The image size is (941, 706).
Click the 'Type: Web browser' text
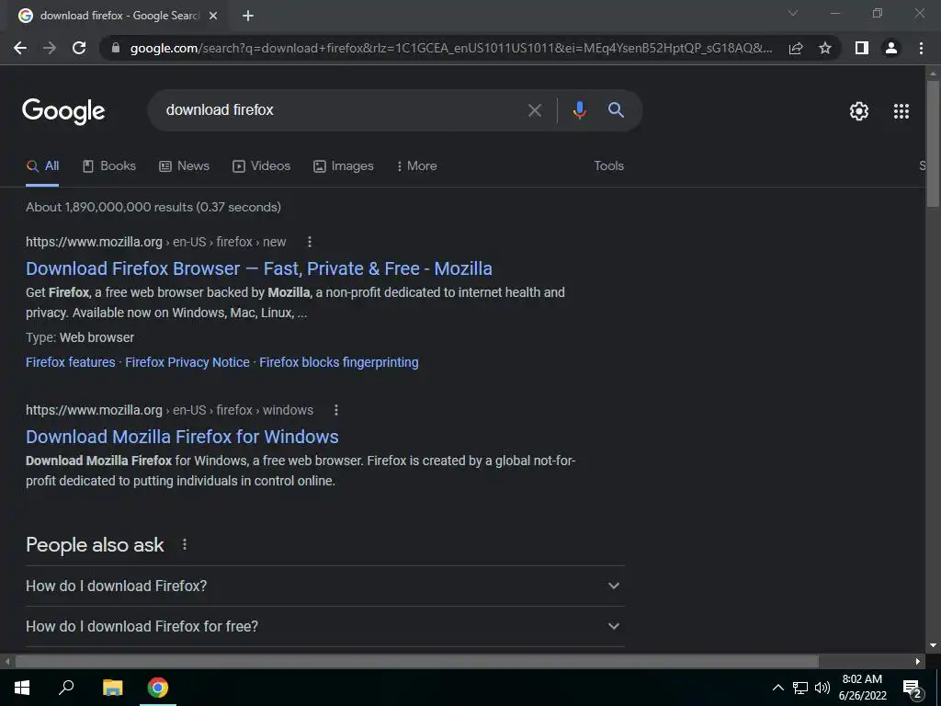(x=80, y=337)
